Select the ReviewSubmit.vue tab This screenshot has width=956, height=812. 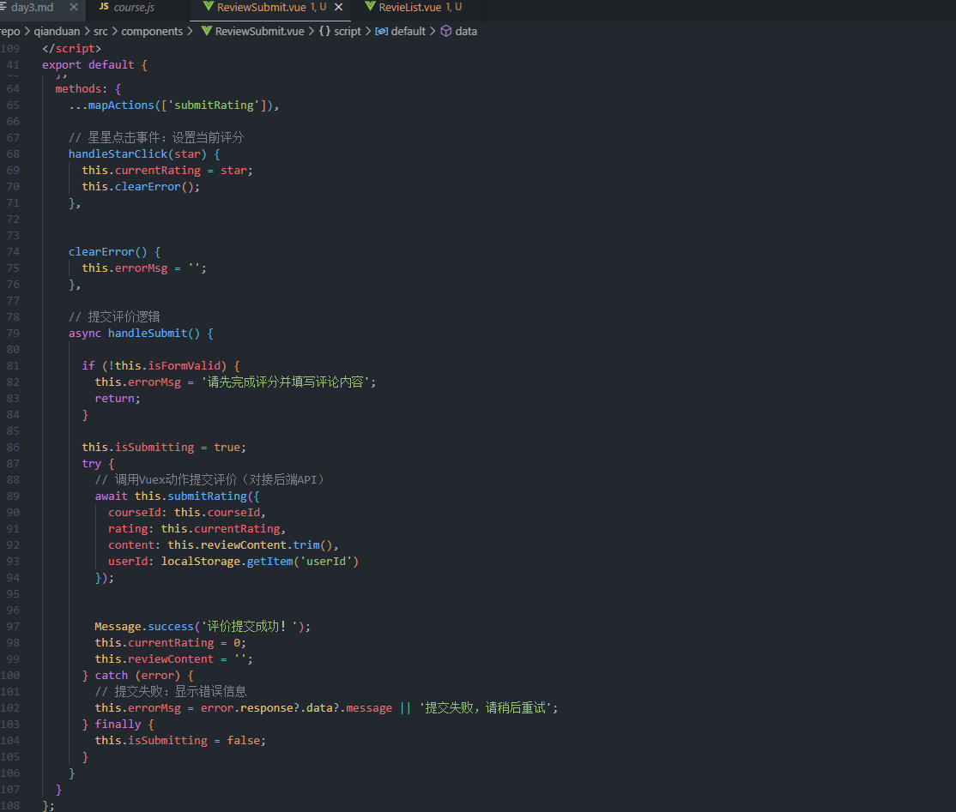coord(260,8)
